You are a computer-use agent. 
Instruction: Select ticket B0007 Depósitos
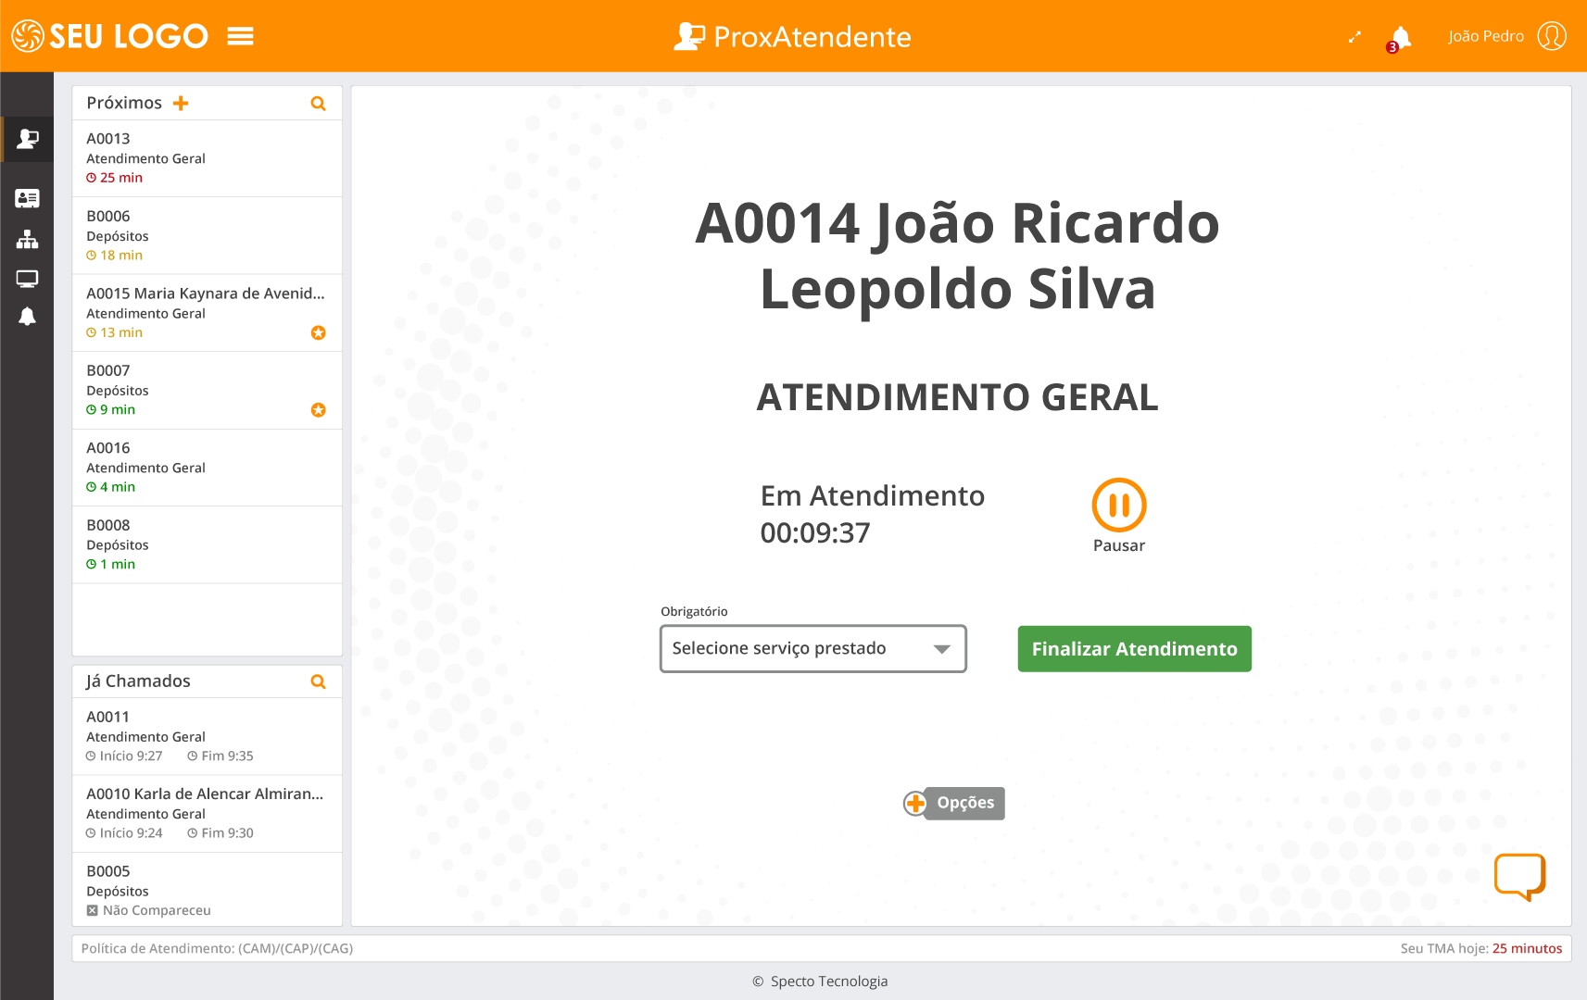208,391
